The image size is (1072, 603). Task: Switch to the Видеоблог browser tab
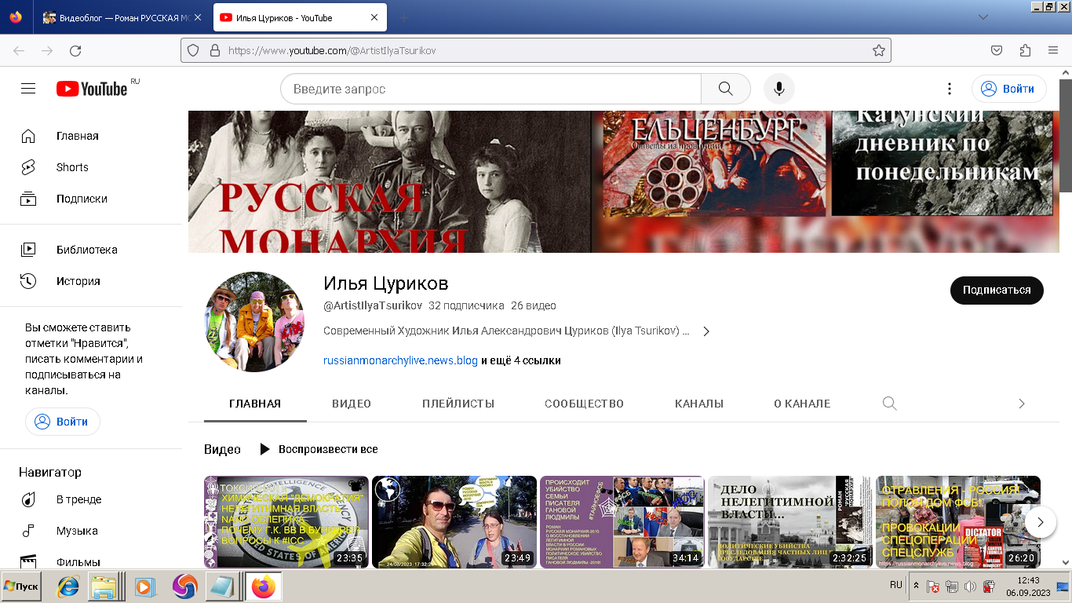coord(122,17)
